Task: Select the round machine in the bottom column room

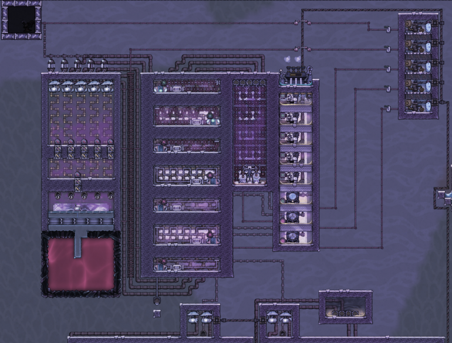Action: [292, 237]
